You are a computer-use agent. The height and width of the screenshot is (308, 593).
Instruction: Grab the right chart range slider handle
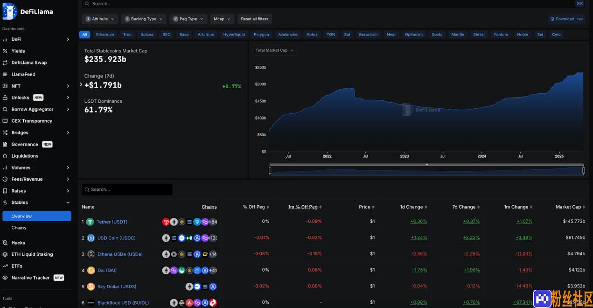584,170
